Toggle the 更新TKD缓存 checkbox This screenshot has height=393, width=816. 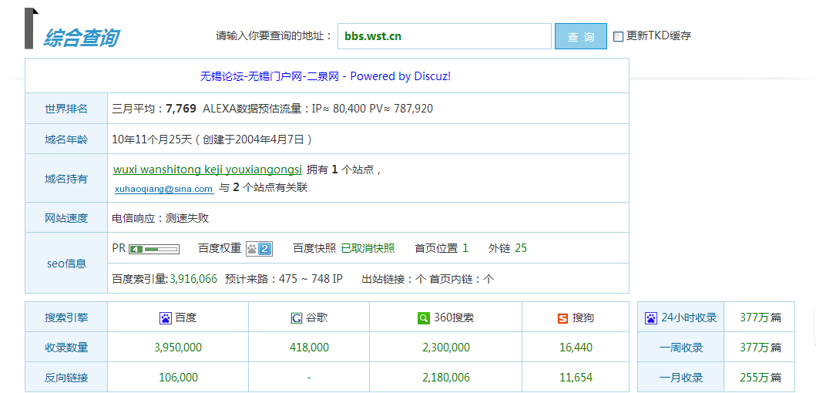pos(618,36)
